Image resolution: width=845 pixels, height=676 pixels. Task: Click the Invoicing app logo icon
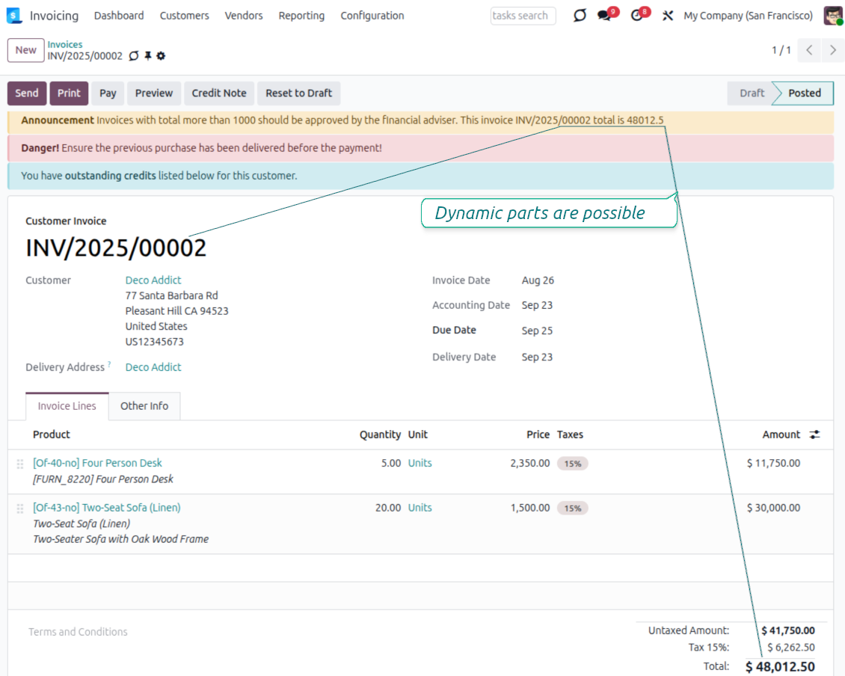click(14, 16)
